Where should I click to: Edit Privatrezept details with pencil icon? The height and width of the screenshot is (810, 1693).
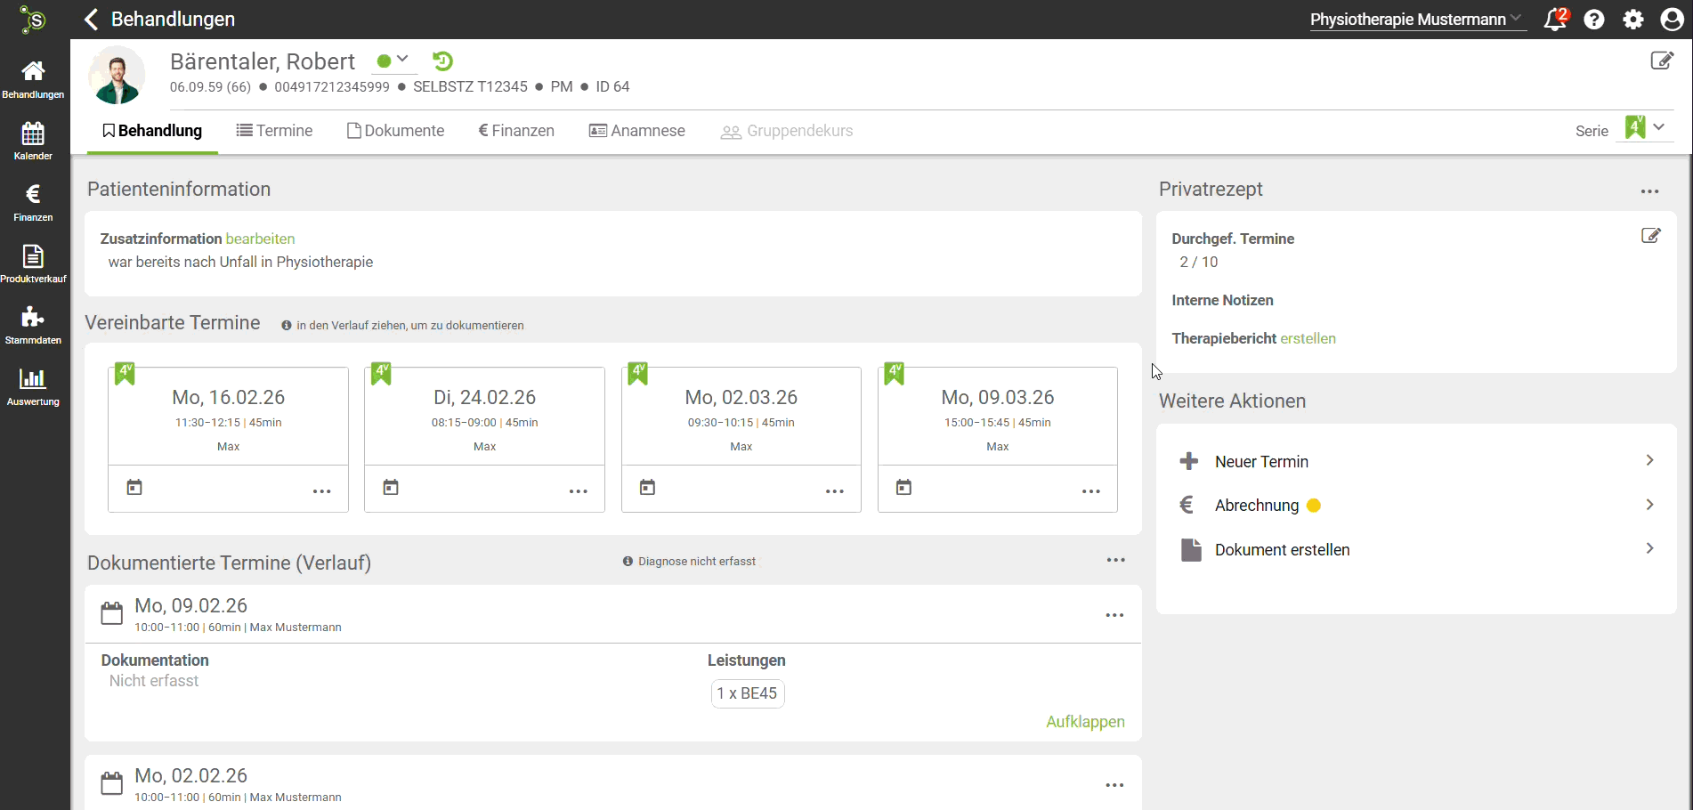pos(1650,236)
